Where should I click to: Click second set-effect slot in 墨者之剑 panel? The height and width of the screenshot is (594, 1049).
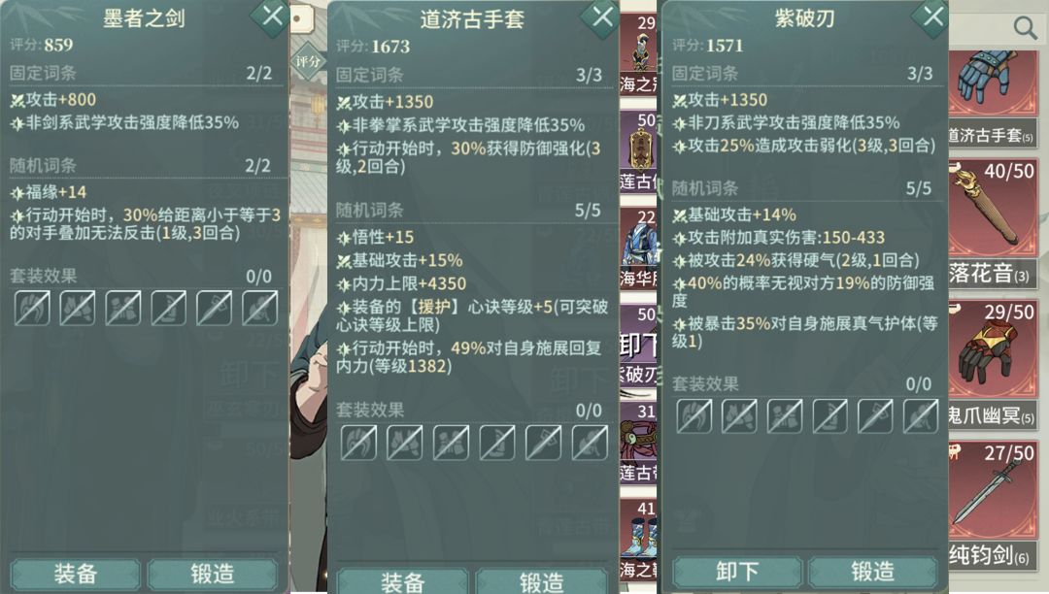(77, 308)
